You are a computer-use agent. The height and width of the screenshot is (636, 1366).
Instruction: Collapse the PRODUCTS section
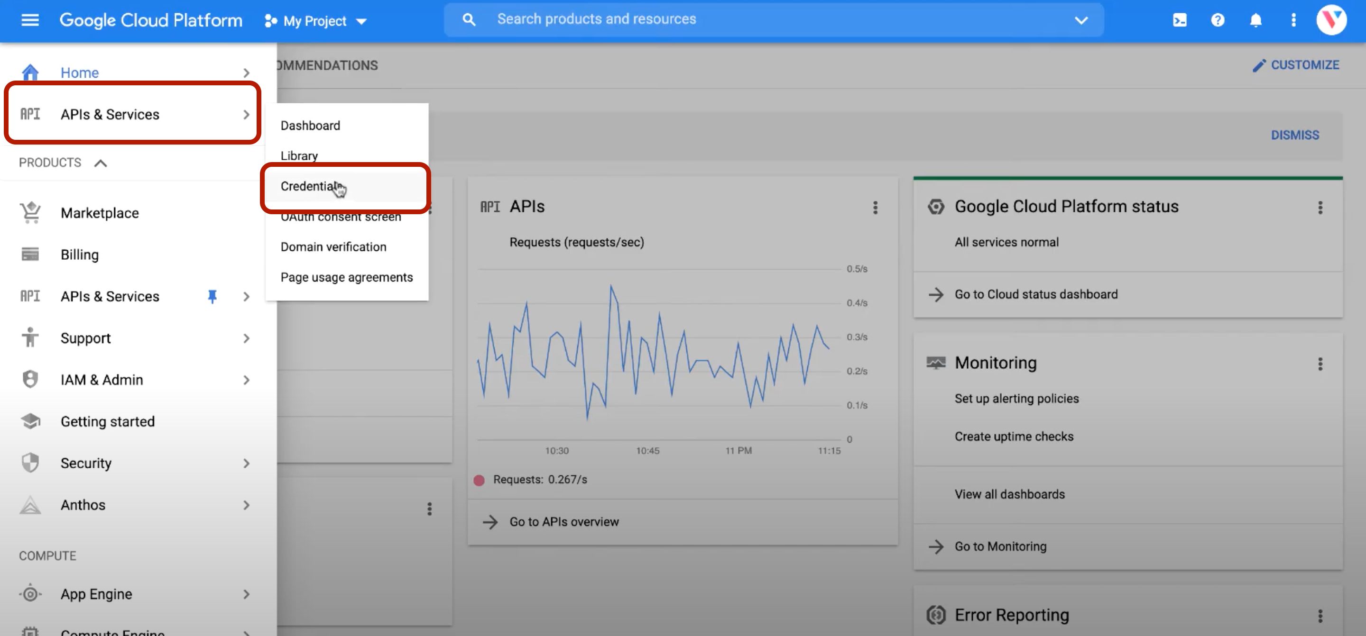[x=100, y=163]
